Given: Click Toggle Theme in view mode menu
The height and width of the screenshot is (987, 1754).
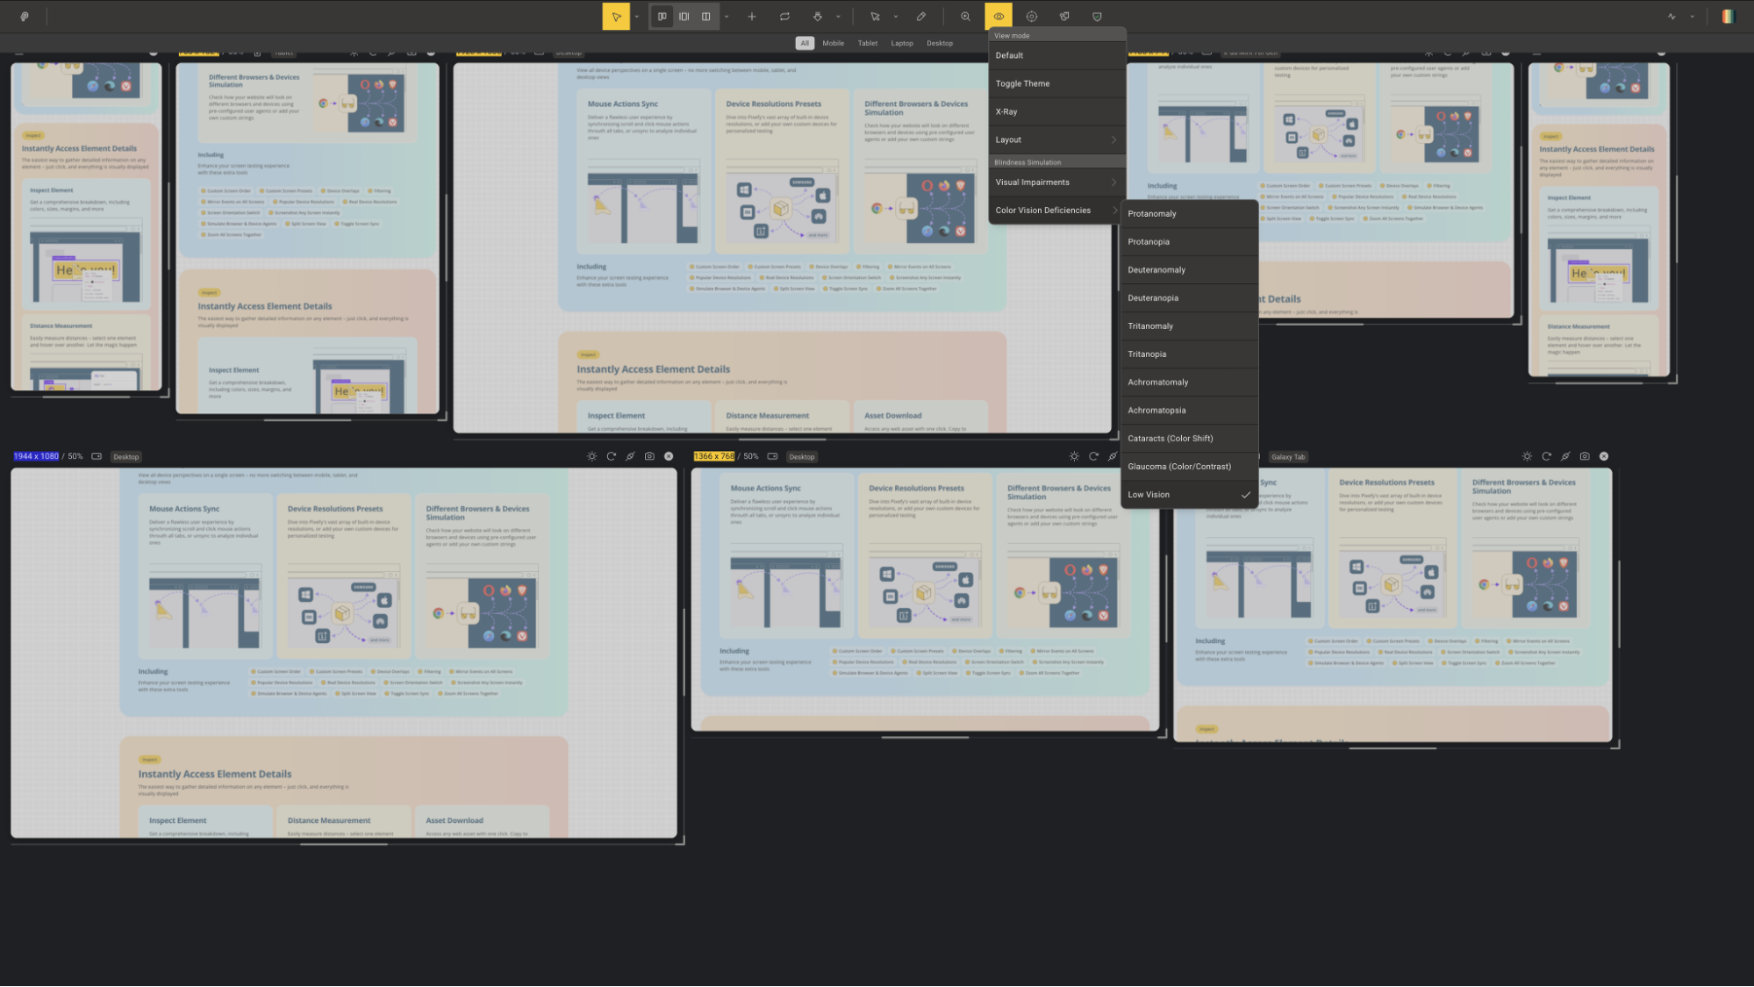Looking at the screenshot, I should coord(1022,83).
